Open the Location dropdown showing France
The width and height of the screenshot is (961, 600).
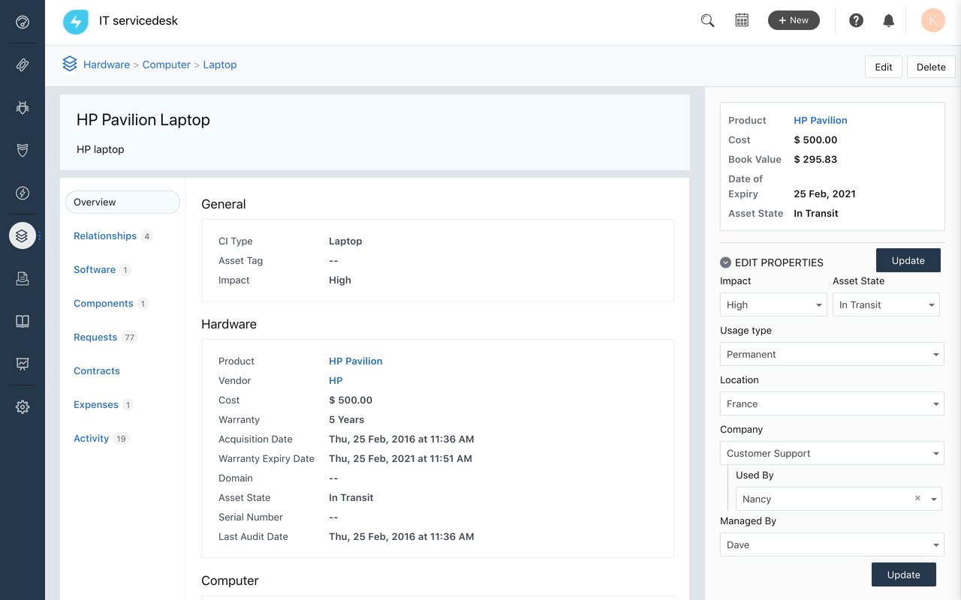pos(832,403)
